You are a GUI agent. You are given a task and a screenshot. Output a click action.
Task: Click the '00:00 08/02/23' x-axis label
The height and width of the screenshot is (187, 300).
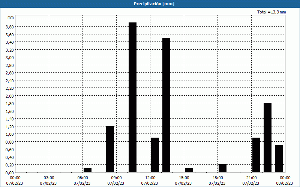coord(285,181)
